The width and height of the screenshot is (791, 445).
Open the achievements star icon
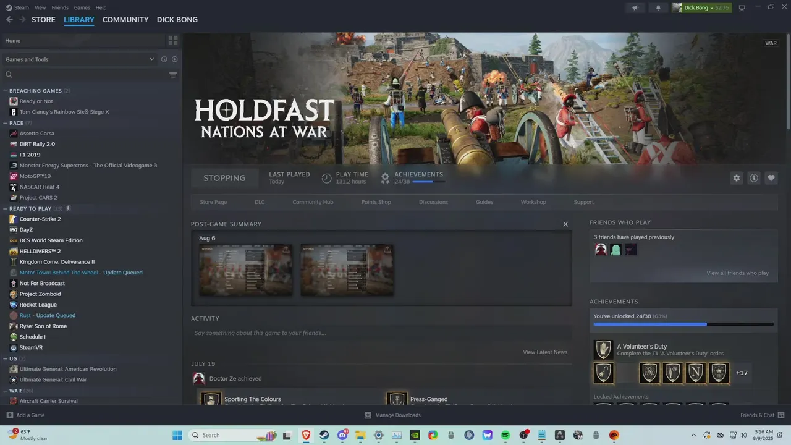[385, 178]
